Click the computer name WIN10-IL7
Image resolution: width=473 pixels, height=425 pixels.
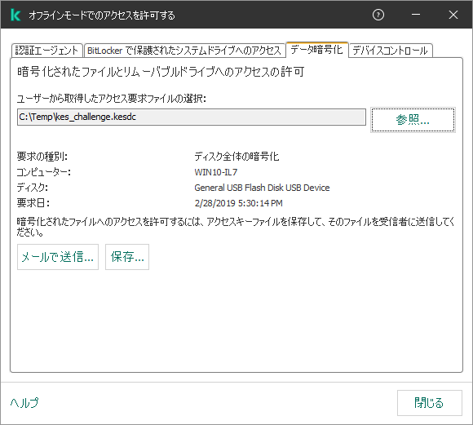tap(216, 172)
